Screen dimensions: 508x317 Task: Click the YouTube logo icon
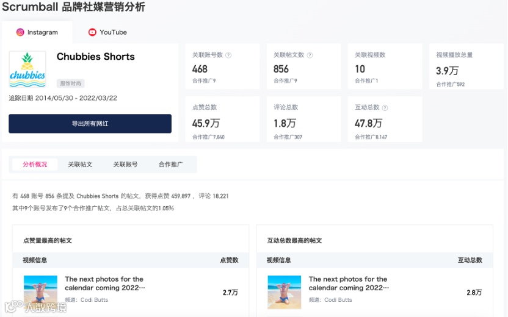coord(92,32)
